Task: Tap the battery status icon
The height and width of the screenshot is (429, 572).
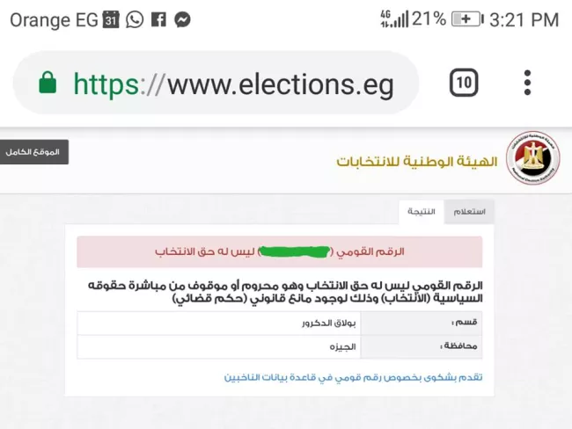Action: click(x=467, y=19)
